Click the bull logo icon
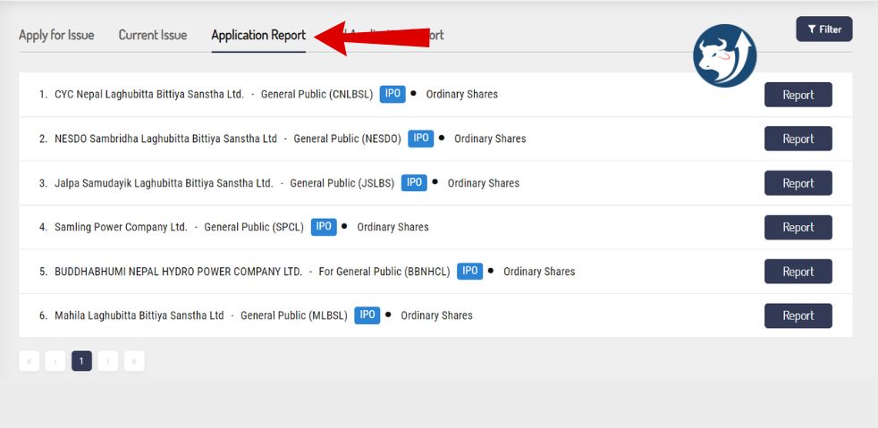Viewport: 878px width, 428px height. [x=724, y=55]
